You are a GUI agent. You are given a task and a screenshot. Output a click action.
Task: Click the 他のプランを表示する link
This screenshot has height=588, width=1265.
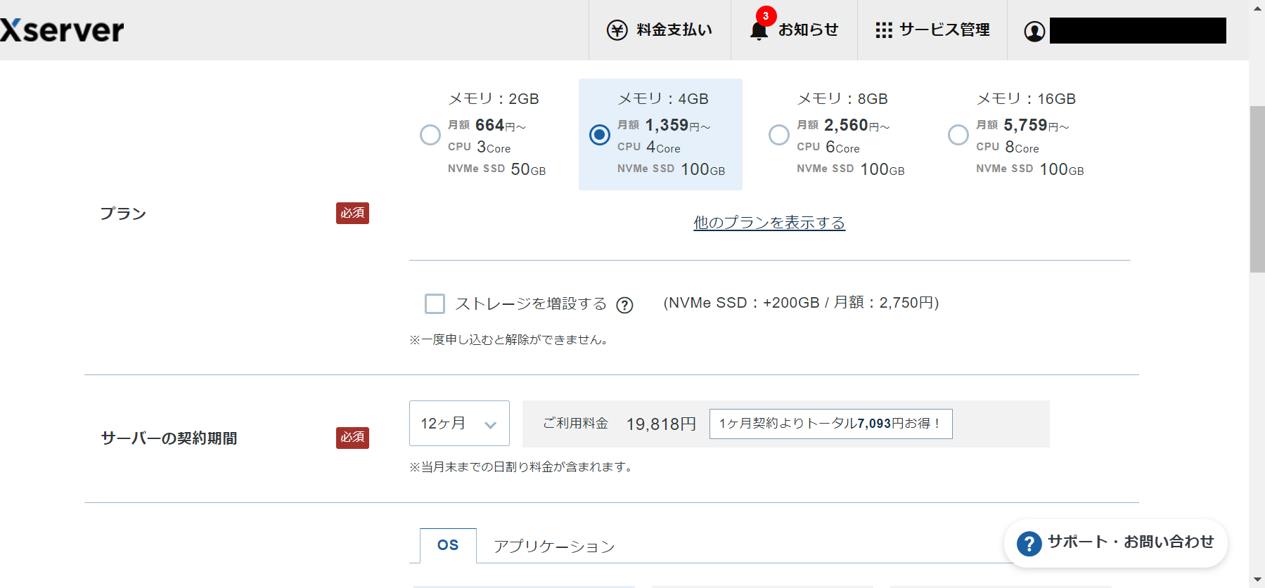[769, 223]
